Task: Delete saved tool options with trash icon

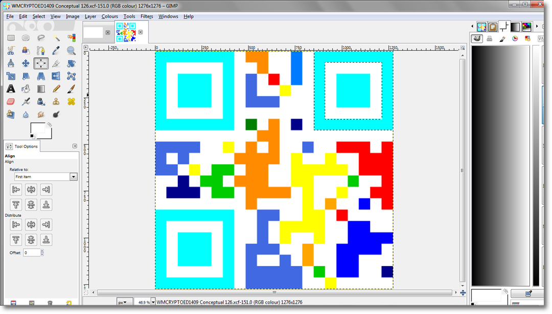Action: pyautogui.click(x=50, y=303)
